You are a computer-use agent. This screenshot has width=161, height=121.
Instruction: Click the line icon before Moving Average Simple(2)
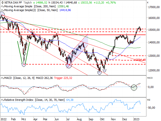(x=3, y=10)
